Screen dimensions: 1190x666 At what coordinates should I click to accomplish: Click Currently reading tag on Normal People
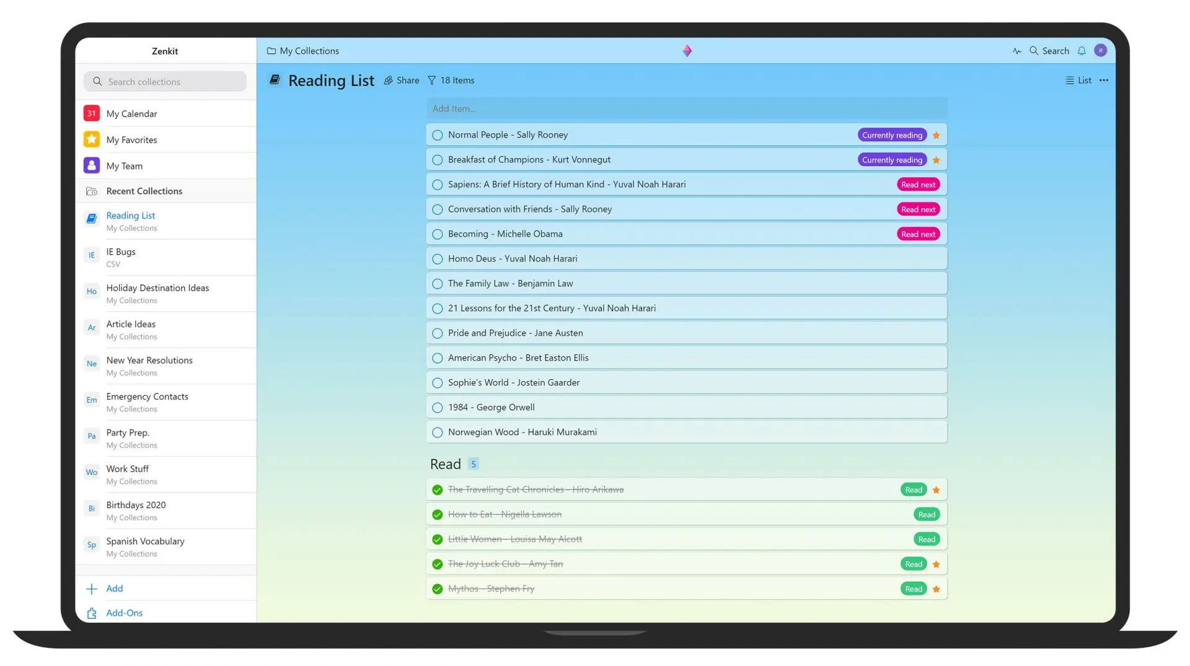(x=892, y=135)
